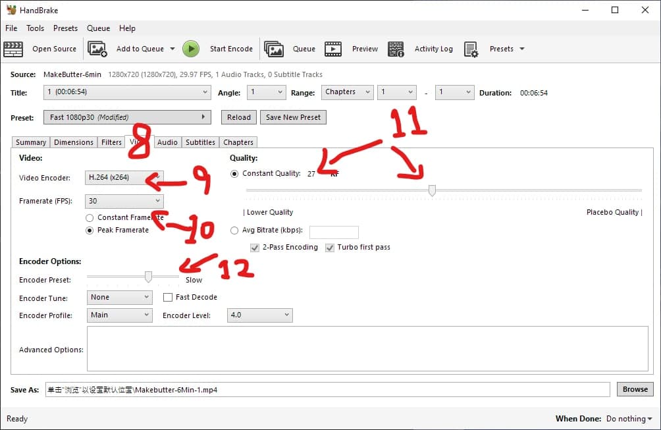Enable the Fast Decode checkbox
661x430 pixels.
(168, 298)
